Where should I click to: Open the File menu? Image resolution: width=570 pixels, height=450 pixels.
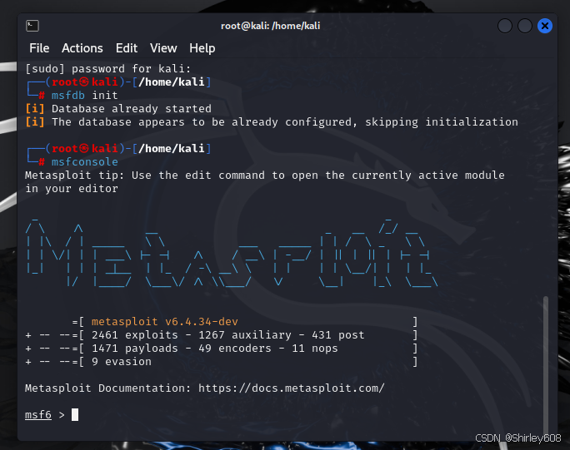tap(39, 48)
